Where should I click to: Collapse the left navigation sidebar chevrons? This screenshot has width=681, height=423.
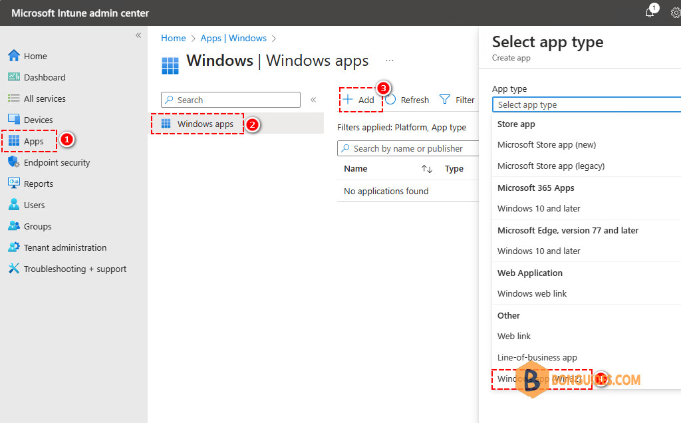(138, 35)
